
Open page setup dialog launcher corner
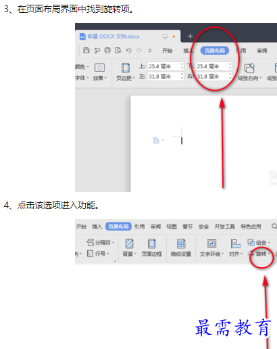click(x=115, y=260)
